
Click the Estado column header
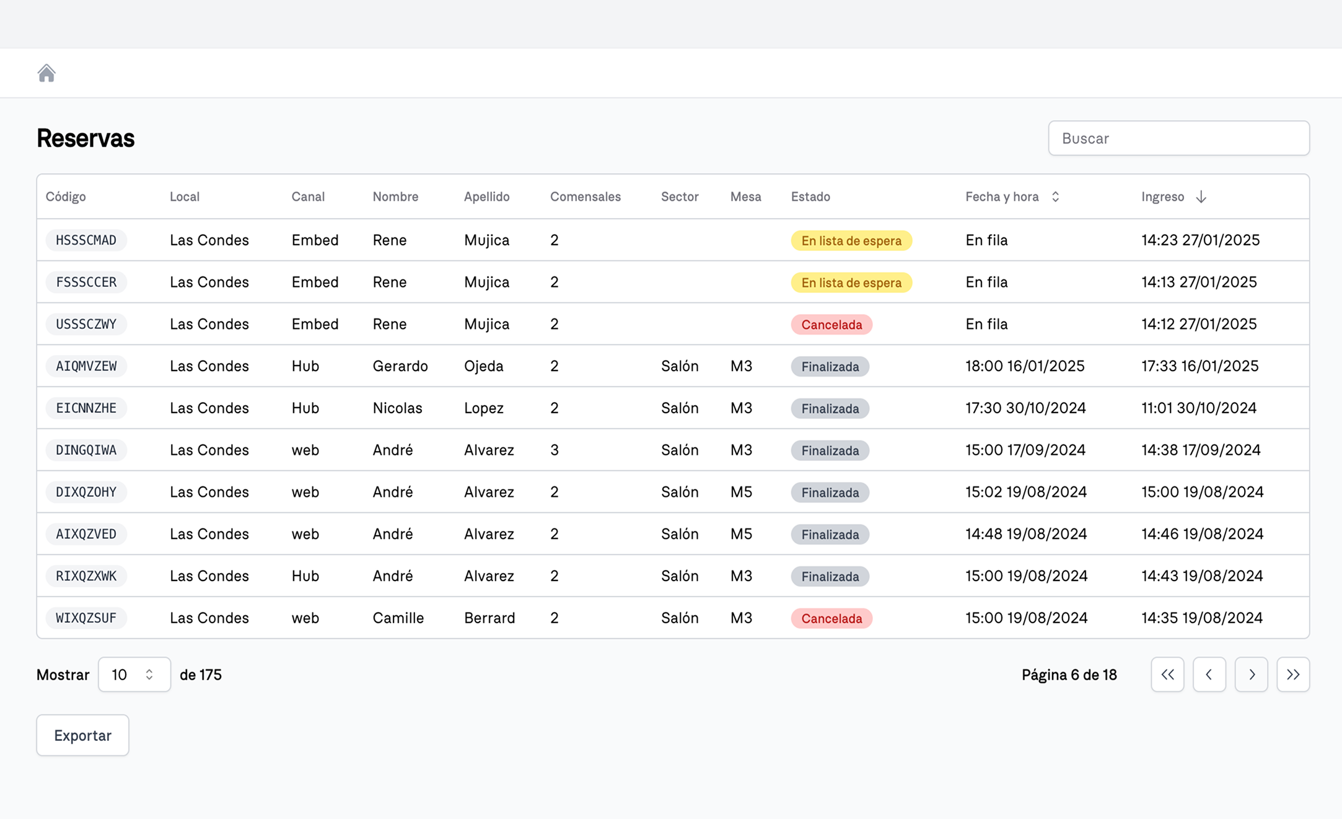(x=810, y=196)
